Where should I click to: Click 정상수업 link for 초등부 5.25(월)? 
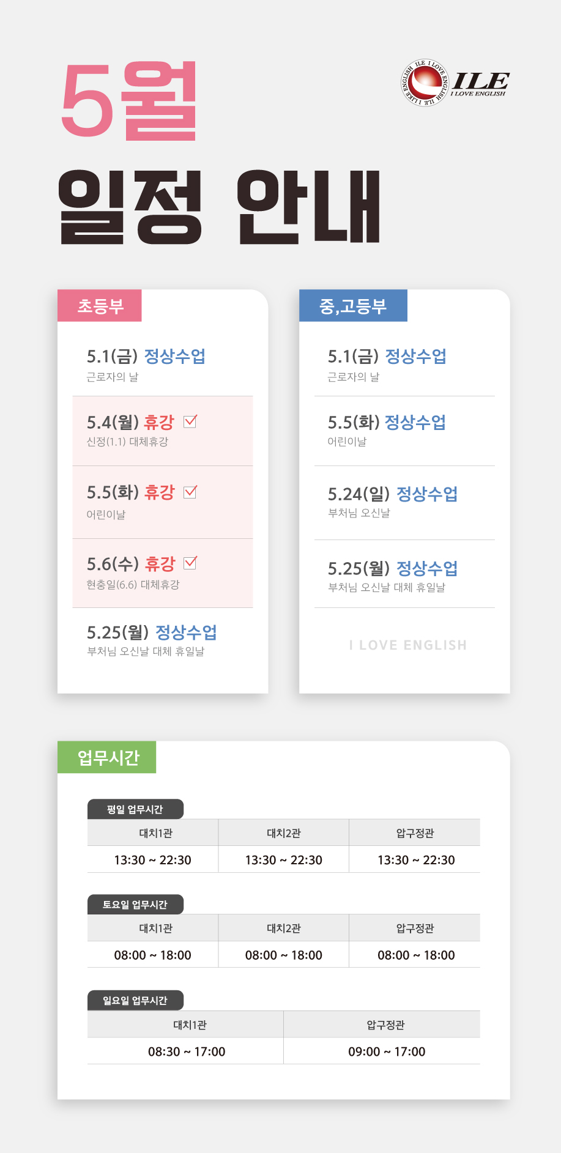coord(186,632)
